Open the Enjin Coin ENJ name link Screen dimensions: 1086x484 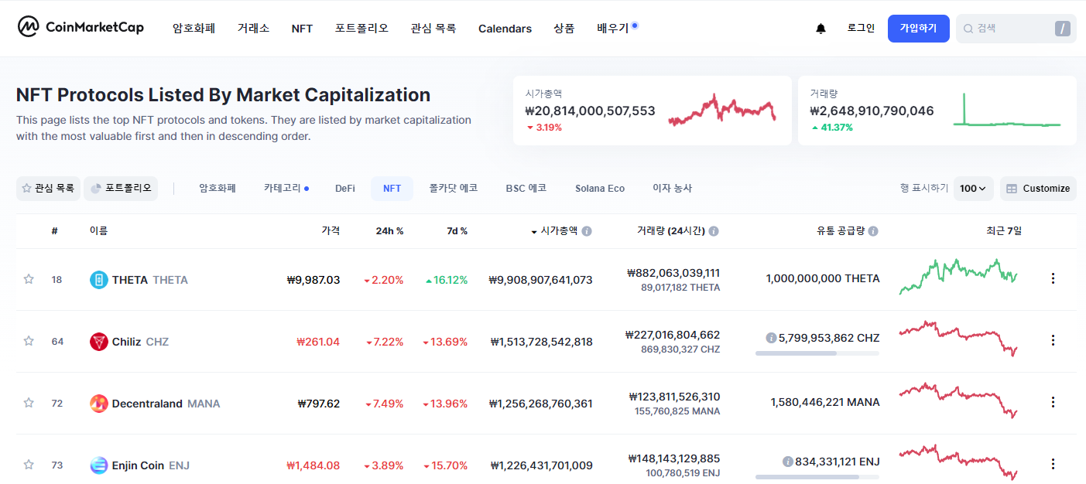pyautogui.click(x=151, y=465)
